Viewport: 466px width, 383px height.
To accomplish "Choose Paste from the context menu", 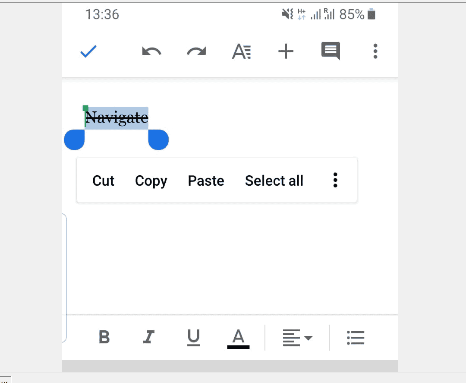I will pyautogui.click(x=206, y=180).
